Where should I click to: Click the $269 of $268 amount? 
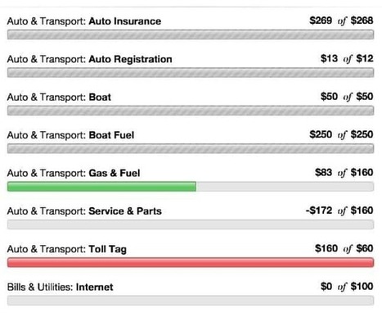coord(341,20)
